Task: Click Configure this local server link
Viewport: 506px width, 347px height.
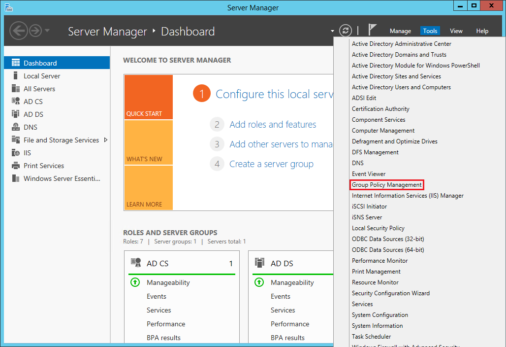Action: (x=274, y=94)
